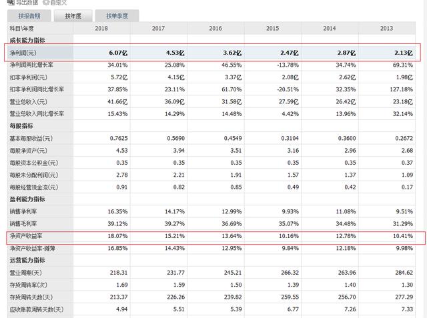The height and width of the screenshot is (318, 427).
Task: Click the 4.53亿 net profit value
Action: [175, 53]
